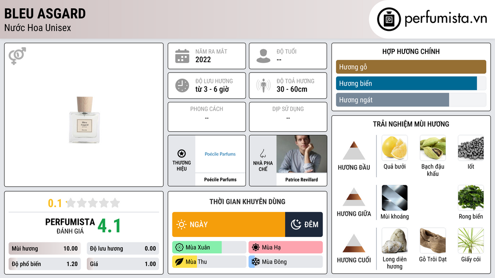Screen dimensions: 495x278
Task: Click the nose icon above Nhà pha chế
Action: click(262, 153)
